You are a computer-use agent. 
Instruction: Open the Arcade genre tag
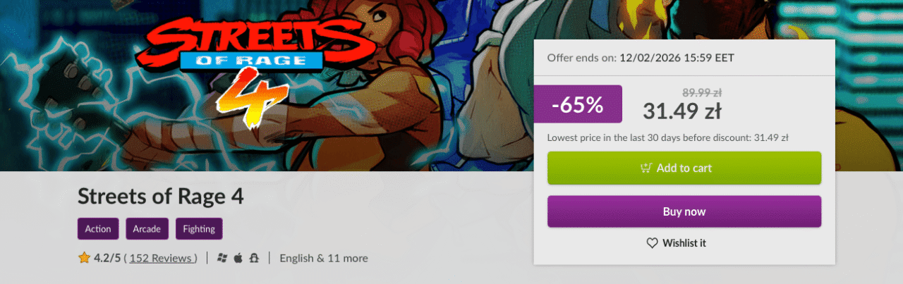coord(147,229)
